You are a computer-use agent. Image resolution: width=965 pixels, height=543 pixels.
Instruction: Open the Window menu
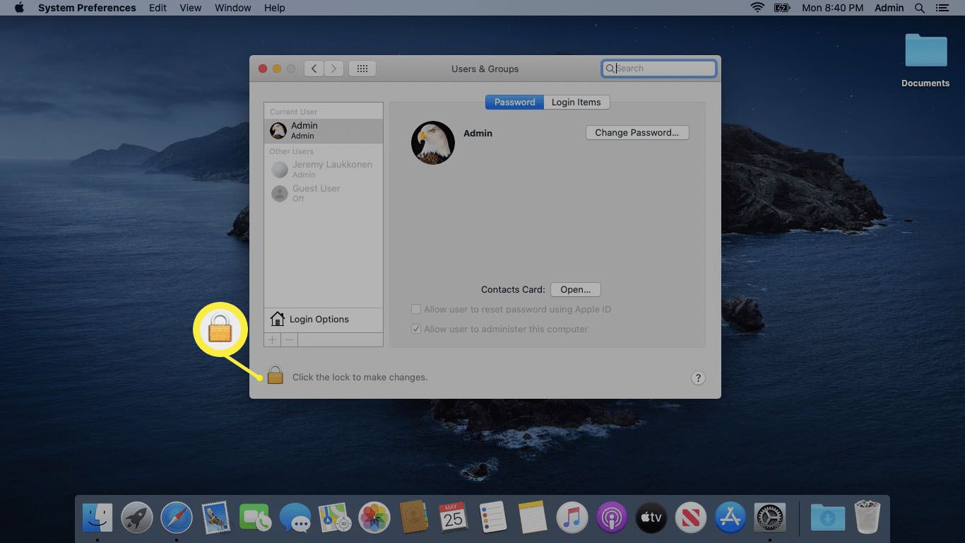click(x=232, y=8)
